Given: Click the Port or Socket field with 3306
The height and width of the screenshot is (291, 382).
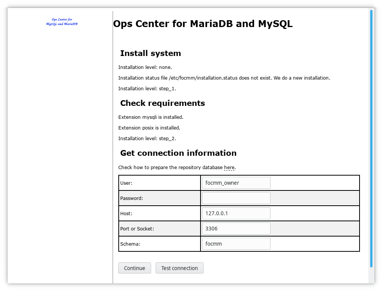Looking at the screenshot, I should click(x=236, y=229).
